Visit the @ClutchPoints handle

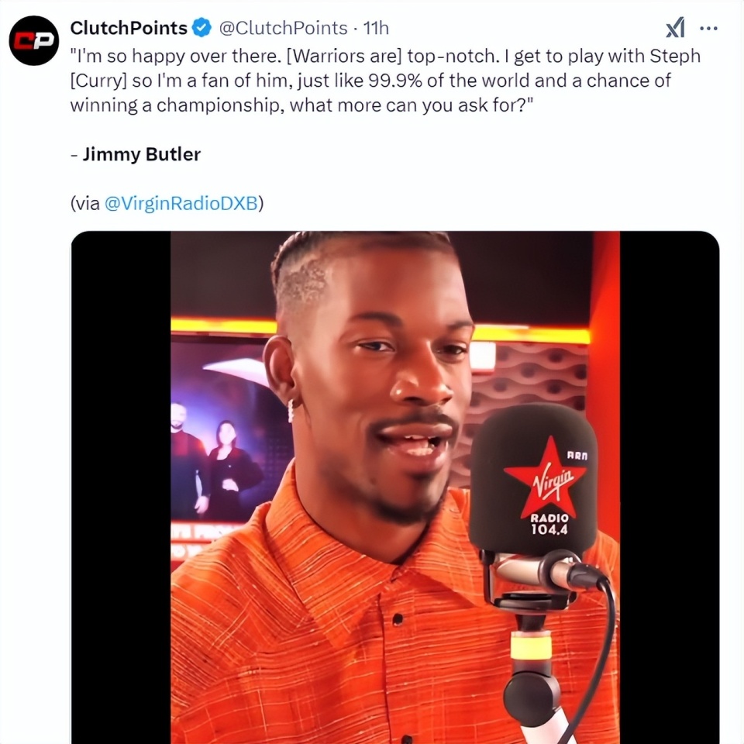click(284, 28)
